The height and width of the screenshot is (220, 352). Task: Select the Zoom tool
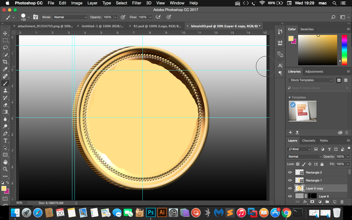5,169
